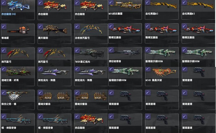
Task: Select the blue 赤血龍砲 (+6) weapon image
Action: coord(18,6)
